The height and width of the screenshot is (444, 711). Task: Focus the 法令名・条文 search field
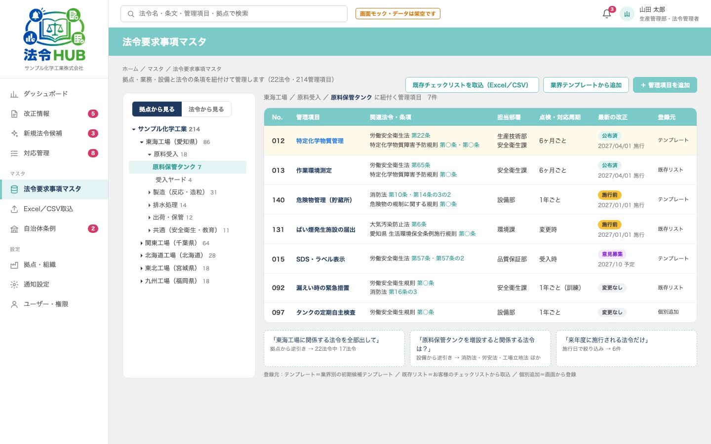[x=234, y=14]
